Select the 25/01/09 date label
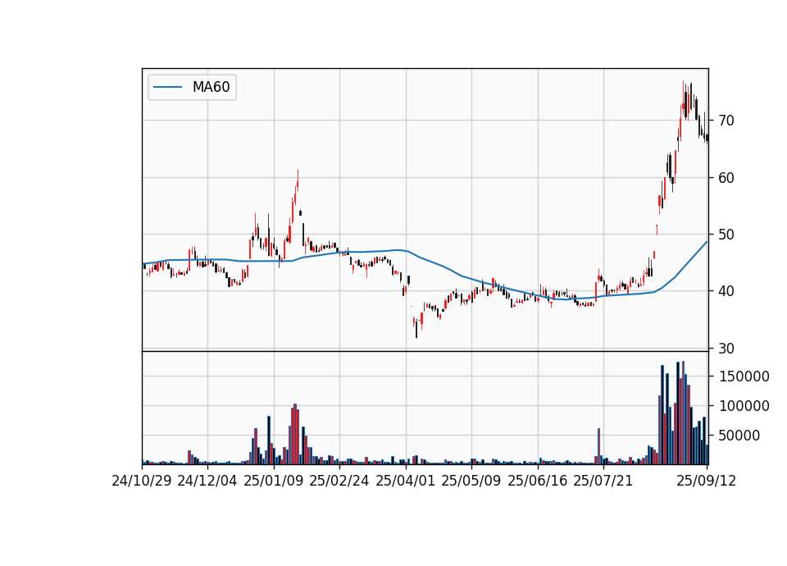The width and height of the screenshot is (787, 566). (274, 481)
